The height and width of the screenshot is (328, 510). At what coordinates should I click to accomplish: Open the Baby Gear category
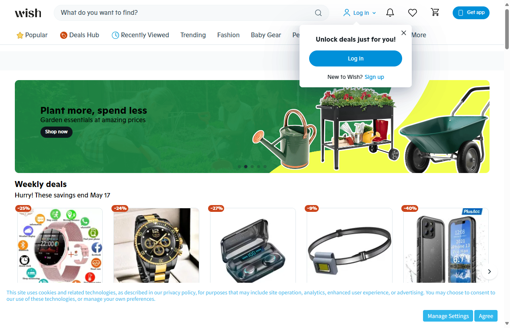266,35
